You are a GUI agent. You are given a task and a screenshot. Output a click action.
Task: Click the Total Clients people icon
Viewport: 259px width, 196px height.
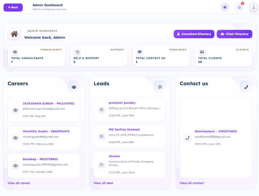click(x=202, y=52)
